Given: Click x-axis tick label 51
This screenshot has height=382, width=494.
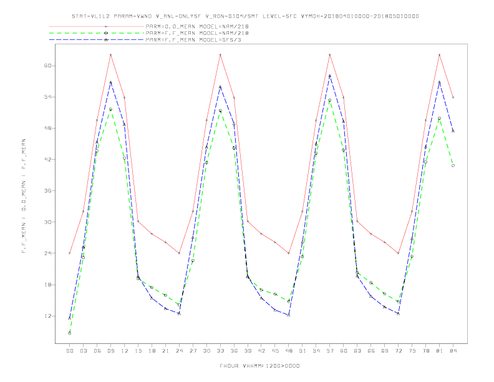Looking at the screenshot, I should 303,351.
